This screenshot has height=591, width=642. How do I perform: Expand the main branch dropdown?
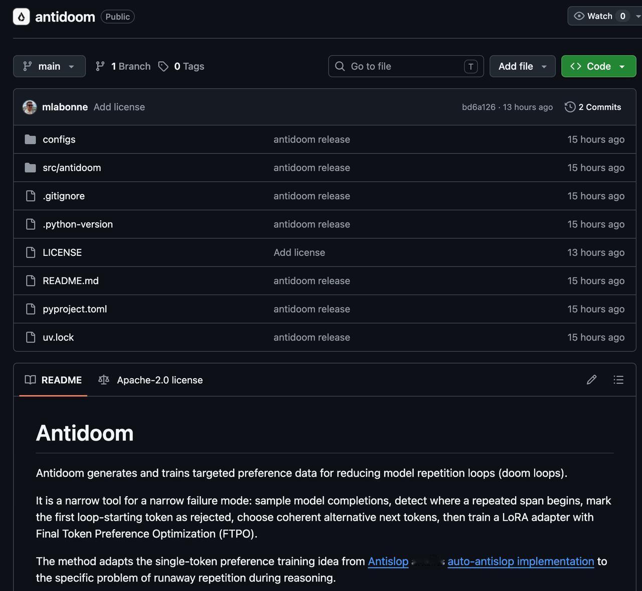click(49, 66)
